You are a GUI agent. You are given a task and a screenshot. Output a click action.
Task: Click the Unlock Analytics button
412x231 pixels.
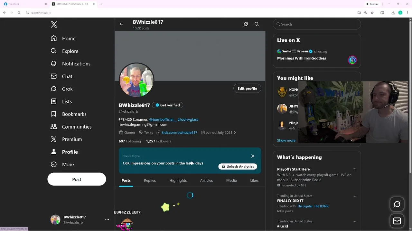238,167
